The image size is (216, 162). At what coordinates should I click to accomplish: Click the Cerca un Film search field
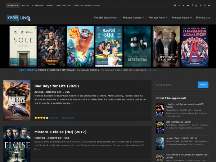coord(175,85)
